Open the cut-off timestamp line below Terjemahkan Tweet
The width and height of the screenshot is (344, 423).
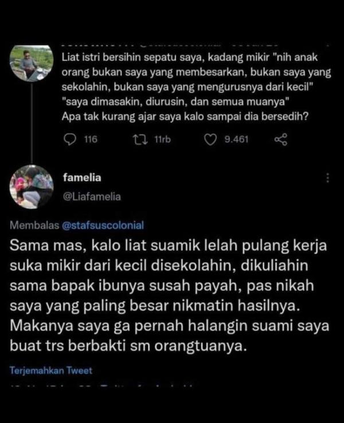(101, 386)
